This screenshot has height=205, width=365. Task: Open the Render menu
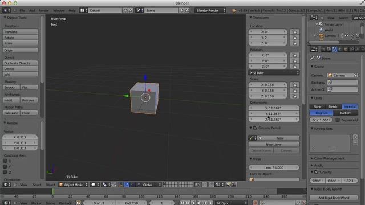point(43,10)
